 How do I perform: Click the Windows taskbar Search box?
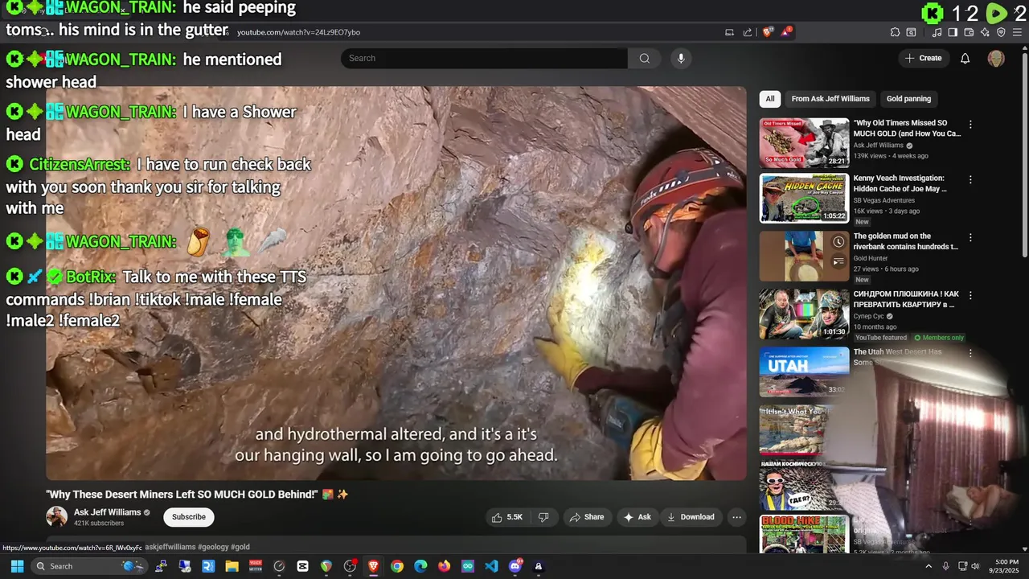[88, 566]
